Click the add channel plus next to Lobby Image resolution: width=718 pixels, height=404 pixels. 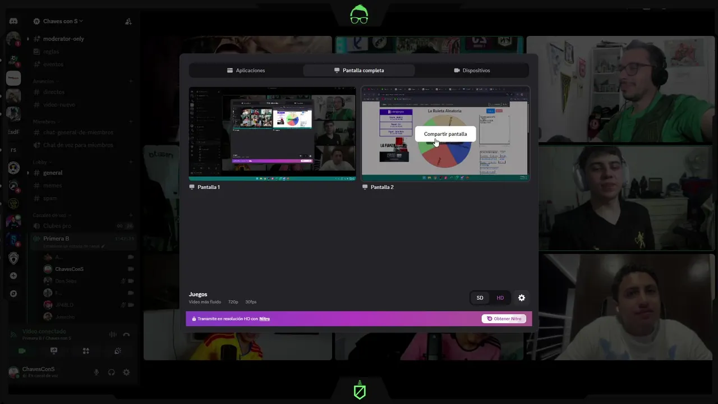pos(131,162)
